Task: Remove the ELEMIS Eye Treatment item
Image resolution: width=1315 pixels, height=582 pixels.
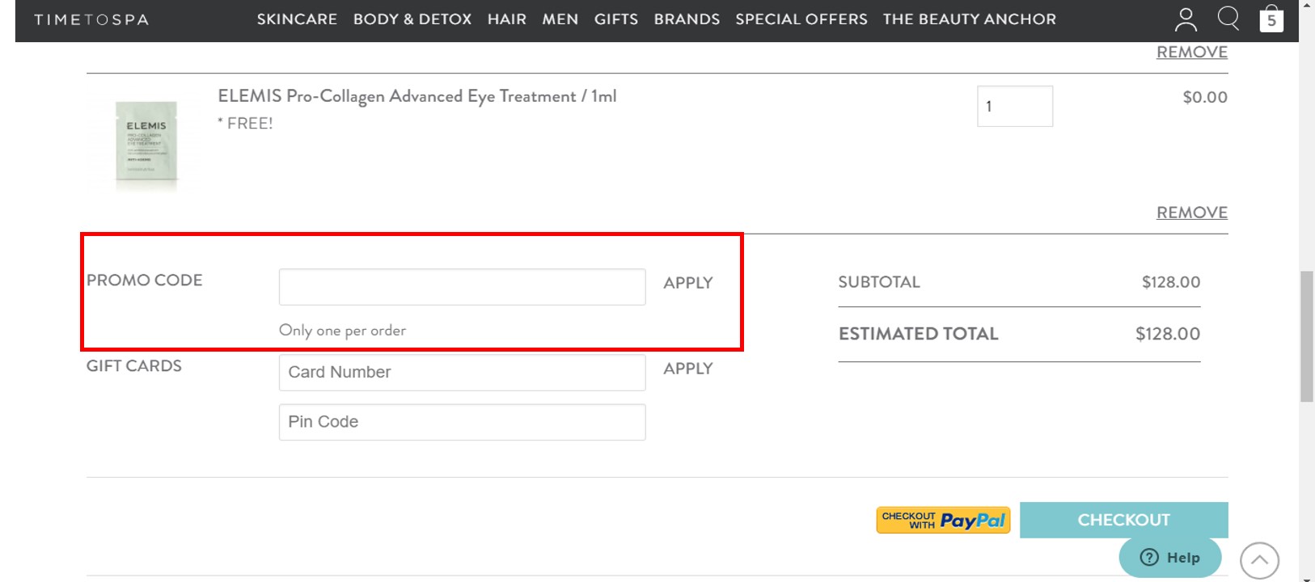Action: pyautogui.click(x=1192, y=213)
